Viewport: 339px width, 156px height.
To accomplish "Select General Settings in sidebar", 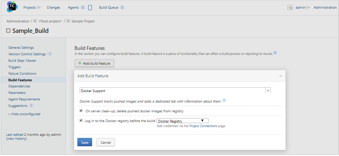I will pyautogui.click(x=21, y=48).
